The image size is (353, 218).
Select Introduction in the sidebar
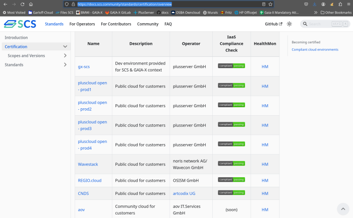16,38
